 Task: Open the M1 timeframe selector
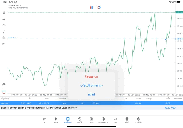coord(4,44)
